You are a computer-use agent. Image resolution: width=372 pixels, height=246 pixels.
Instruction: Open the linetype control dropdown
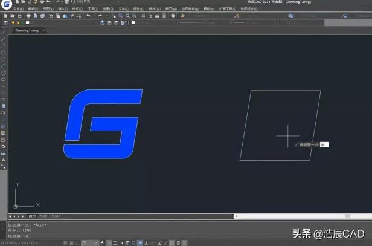204,23
